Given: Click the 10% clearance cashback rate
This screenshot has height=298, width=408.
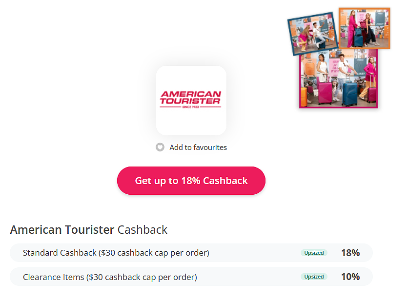Looking at the screenshot, I should (x=350, y=277).
